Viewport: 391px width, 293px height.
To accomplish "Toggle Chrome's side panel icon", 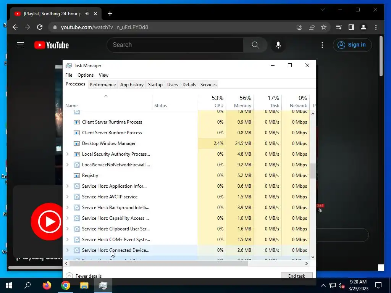I will [351, 27].
